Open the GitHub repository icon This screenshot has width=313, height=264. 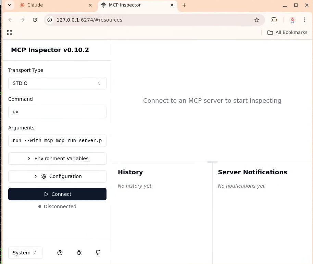[98, 253]
